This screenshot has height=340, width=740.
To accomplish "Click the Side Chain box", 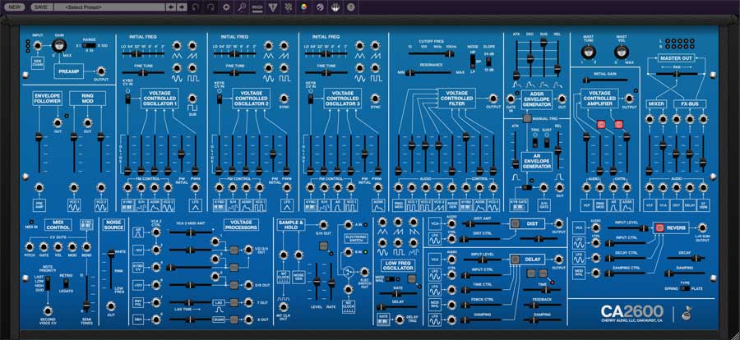I will pyautogui.click(x=38, y=63).
